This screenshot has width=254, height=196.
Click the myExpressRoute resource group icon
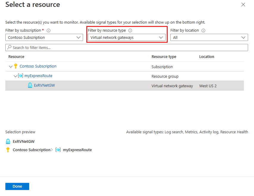pos(21,76)
